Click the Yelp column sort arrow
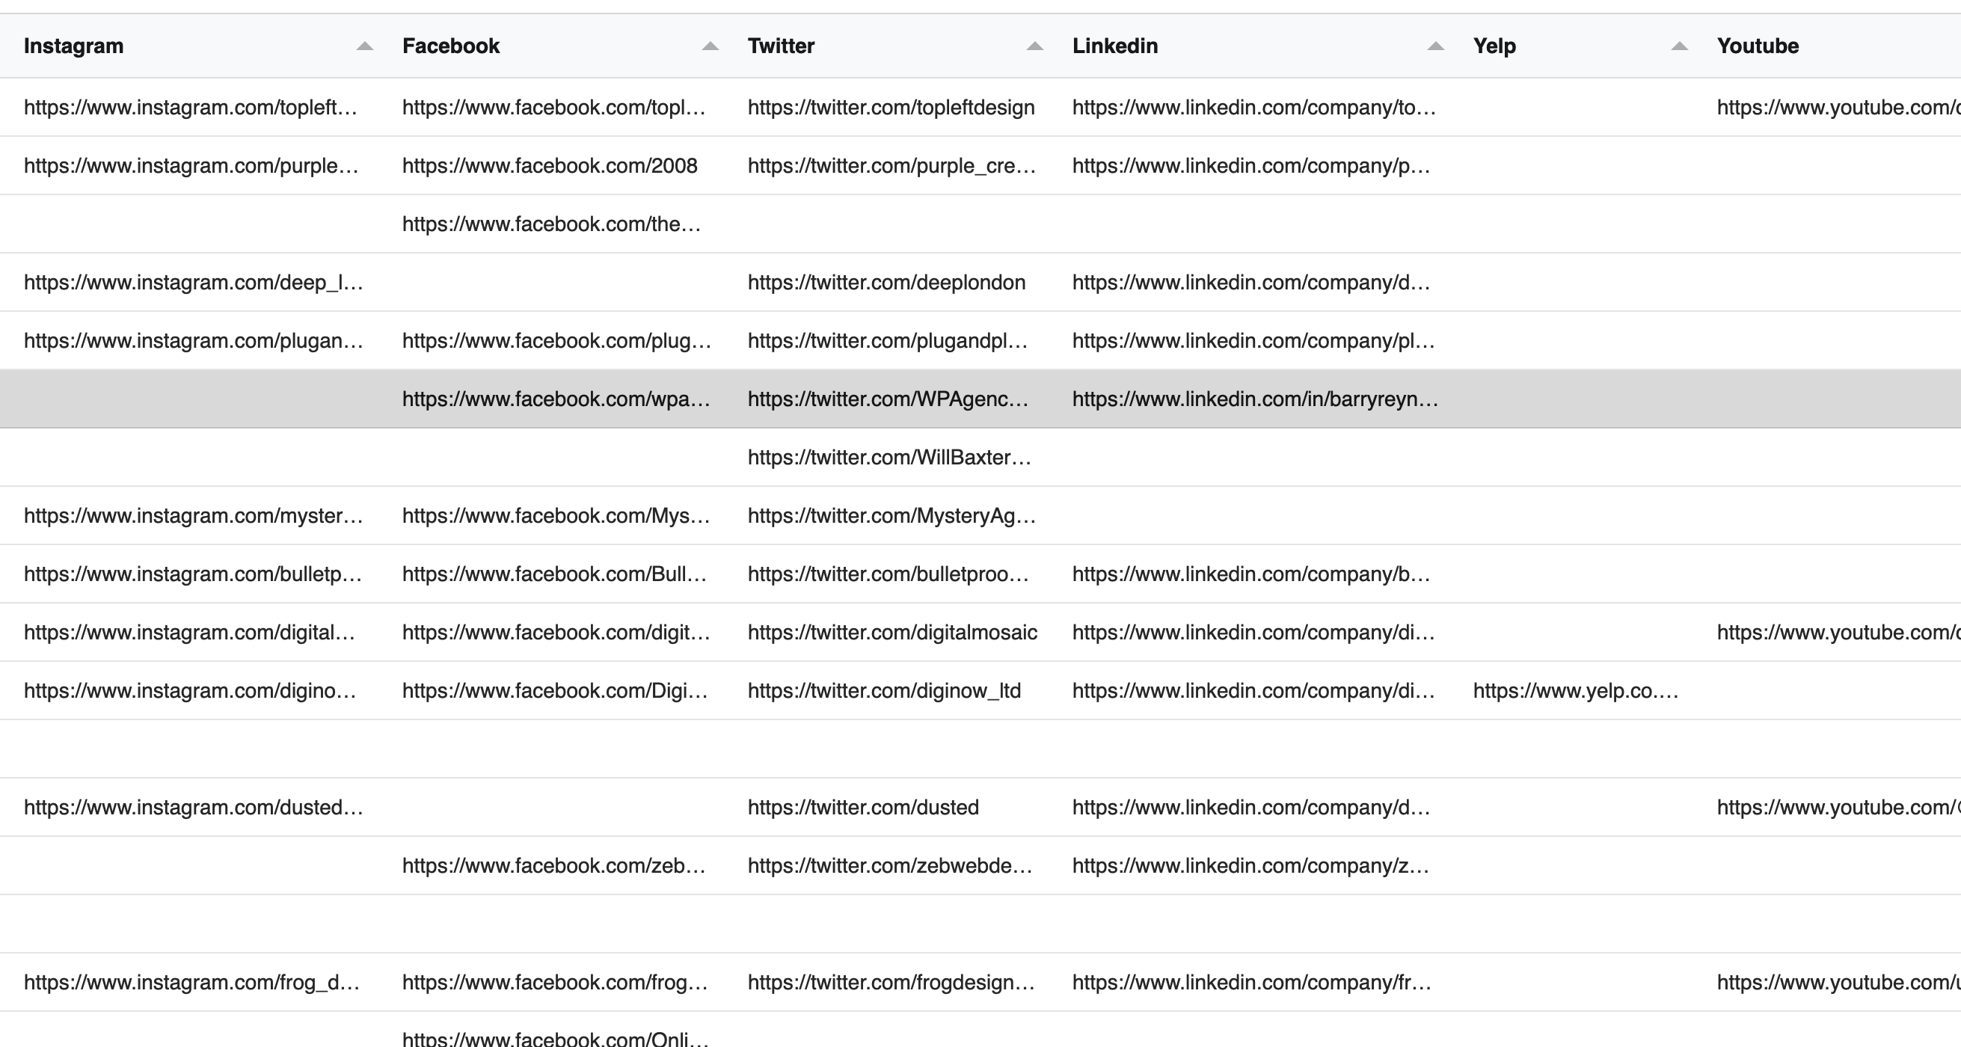The image size is (1961, 1047). (x=1679, y=46)
